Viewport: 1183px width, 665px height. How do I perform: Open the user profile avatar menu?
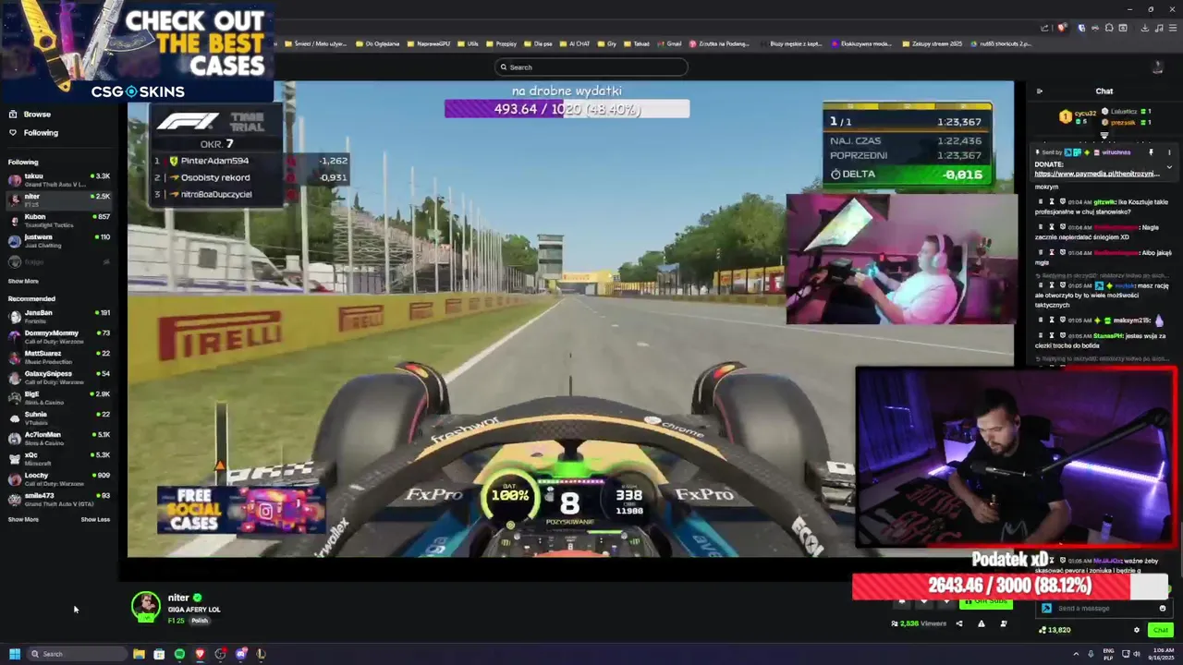coord(1157,66)
